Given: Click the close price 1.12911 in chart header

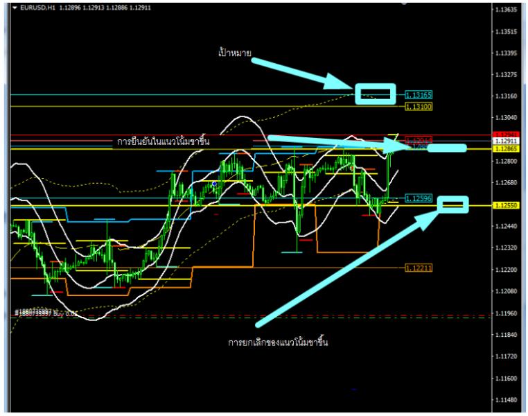Looking at the screenshot, I should coord(140,8).
